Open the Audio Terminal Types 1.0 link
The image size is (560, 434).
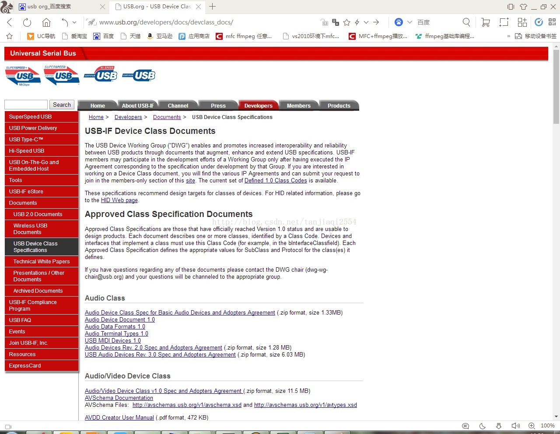click(x=116, y=334)
